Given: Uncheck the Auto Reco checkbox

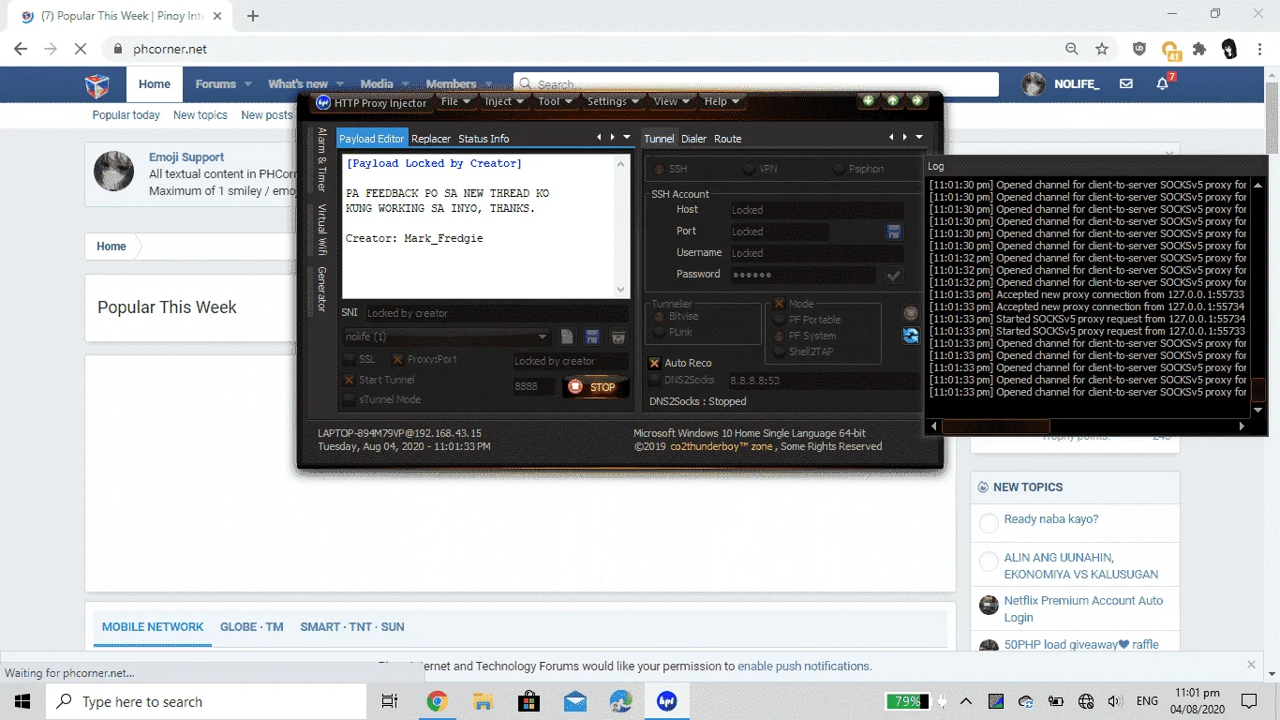Looking at the screenshot, I should pos(655,363).
